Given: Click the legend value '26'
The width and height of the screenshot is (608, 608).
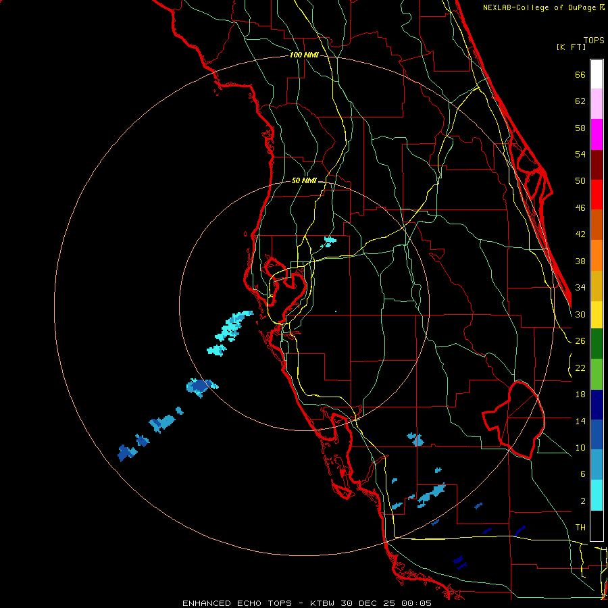Looking at the screenshot, I should click(580, 341).
